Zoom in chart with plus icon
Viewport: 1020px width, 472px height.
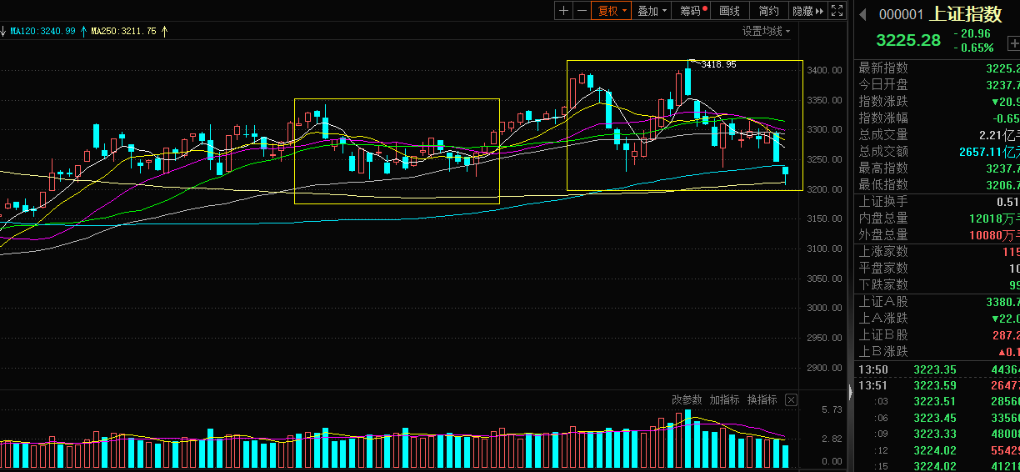pos(564,11)
